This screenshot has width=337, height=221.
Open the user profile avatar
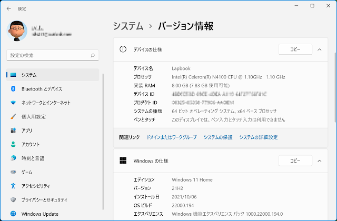click(17, 31)
